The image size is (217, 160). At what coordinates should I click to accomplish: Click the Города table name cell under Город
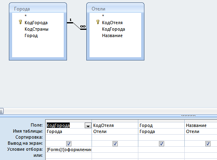click(161, 131)
